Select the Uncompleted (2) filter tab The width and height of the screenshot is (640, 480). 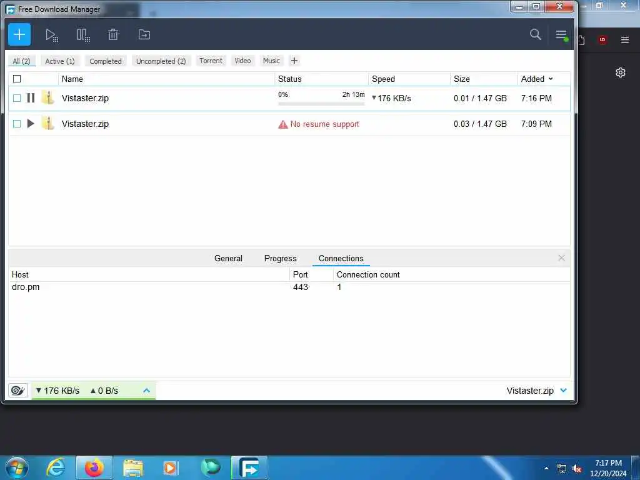(x=161, y=61)
